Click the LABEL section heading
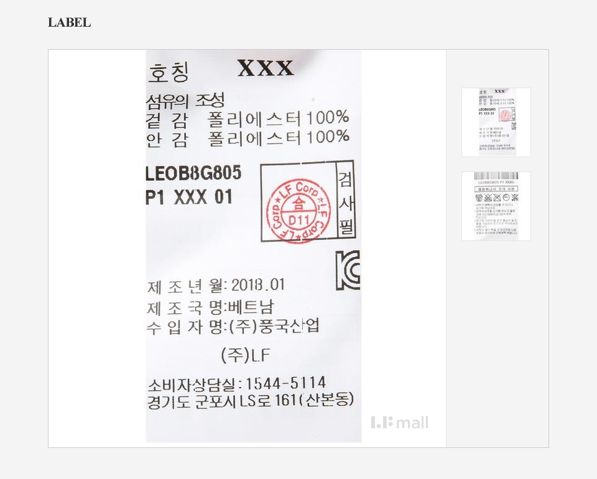This screenshot has height=479, width=597. tap(69, 22)
